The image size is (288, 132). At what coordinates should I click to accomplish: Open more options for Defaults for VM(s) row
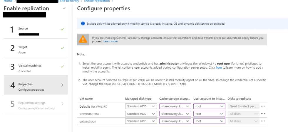point(263,106)
